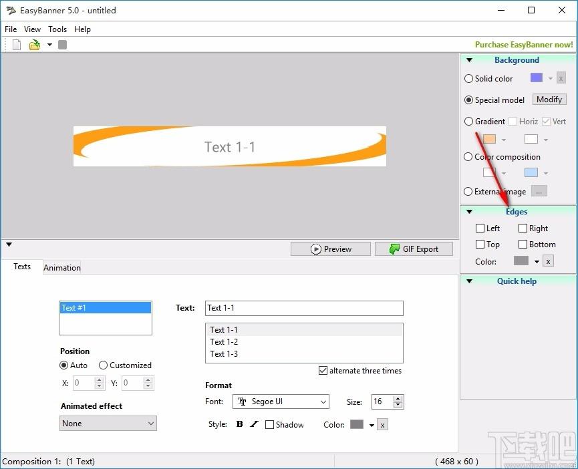
Task: Click the Text input field
Action: (304, 308)
